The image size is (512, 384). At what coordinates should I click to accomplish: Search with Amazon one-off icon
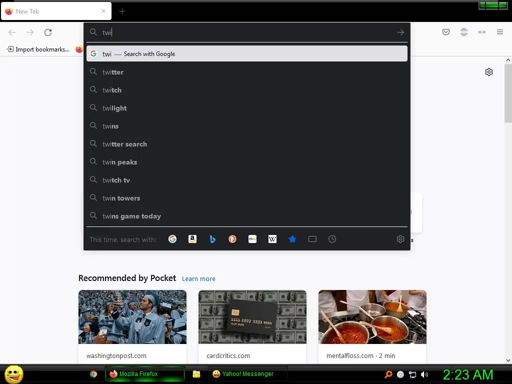(192, 239)
